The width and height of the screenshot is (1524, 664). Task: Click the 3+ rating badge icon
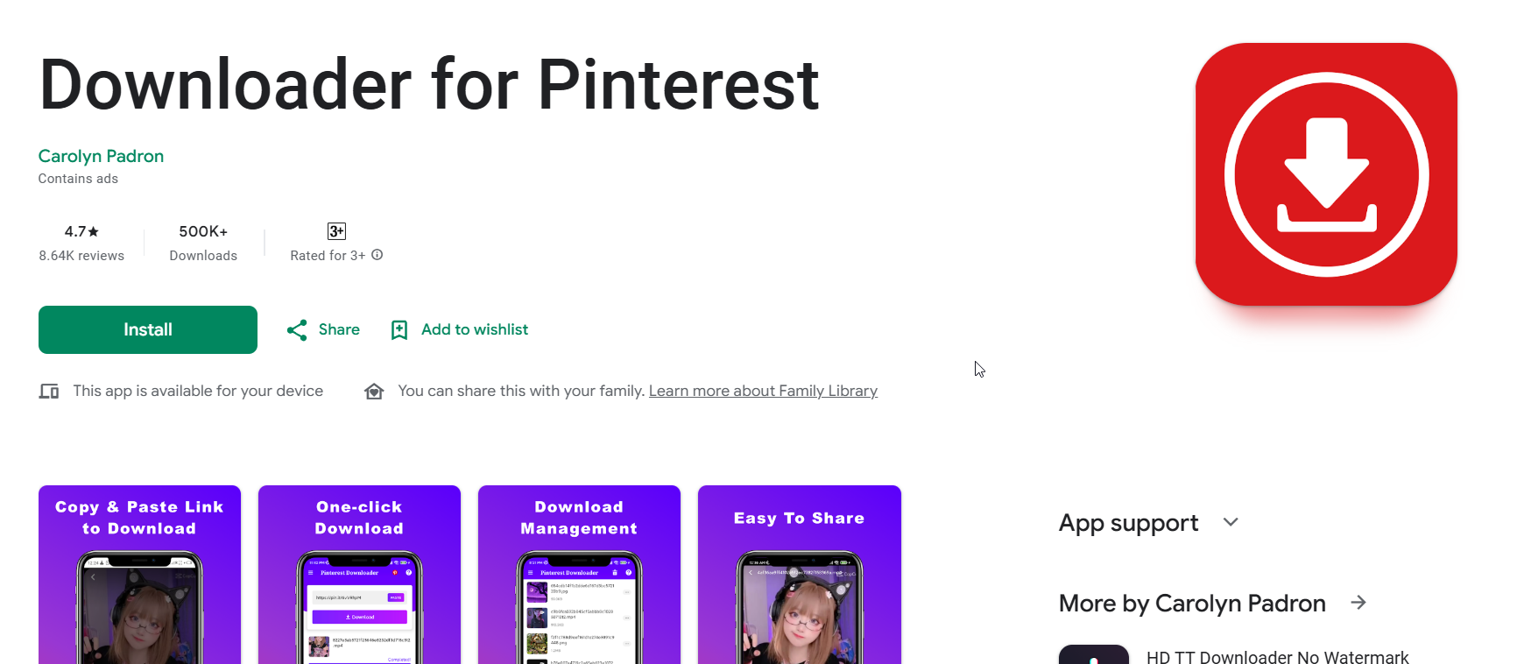(336, 231)
